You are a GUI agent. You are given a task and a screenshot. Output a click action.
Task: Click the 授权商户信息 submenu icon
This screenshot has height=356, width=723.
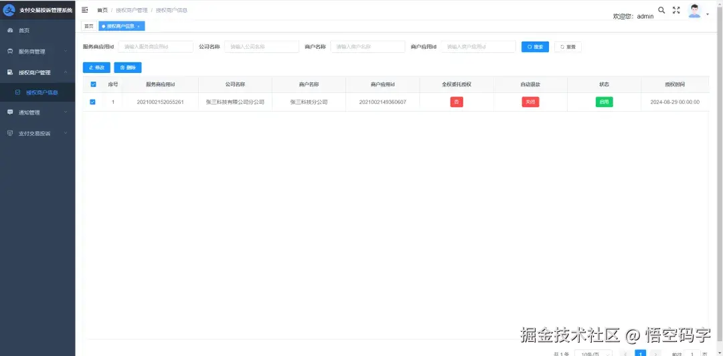(x=18, y=92)
